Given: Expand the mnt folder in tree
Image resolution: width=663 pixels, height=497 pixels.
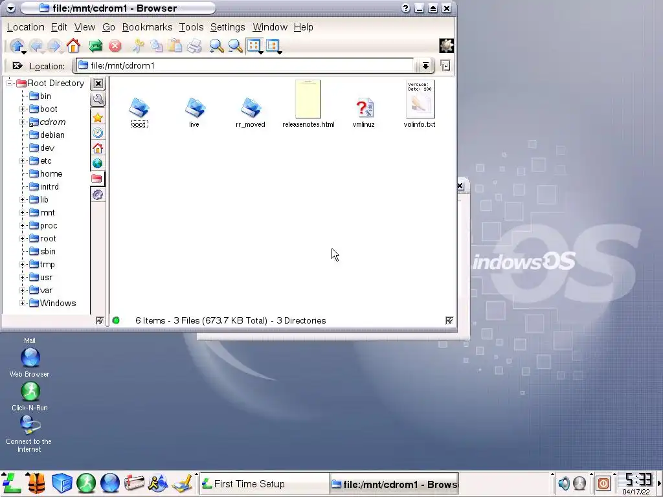Looking at the screenshot, I should point(23,212).
